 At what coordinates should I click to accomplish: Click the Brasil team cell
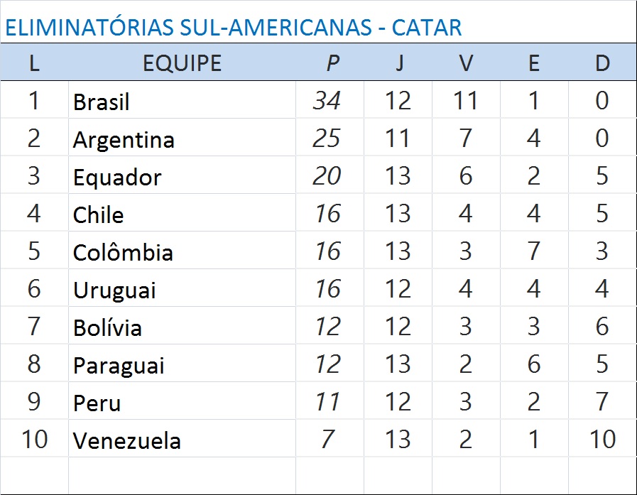pyautogui.click(x=102, y=102)
